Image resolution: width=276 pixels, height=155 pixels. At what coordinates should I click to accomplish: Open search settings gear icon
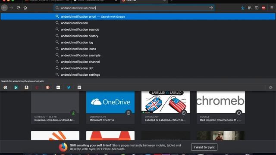click(271, 87)
